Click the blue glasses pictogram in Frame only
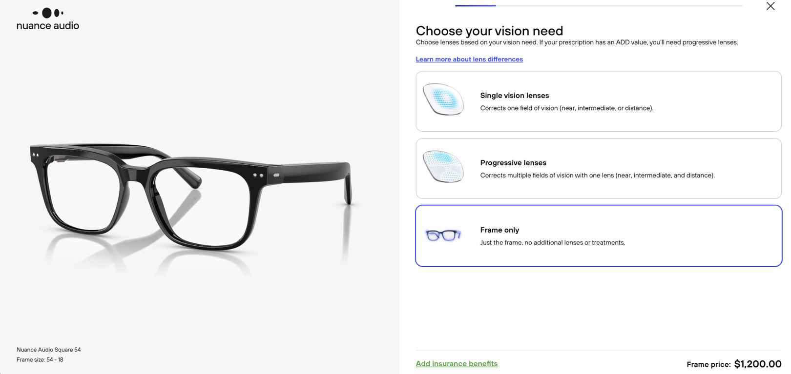 [x=443, y=236]
